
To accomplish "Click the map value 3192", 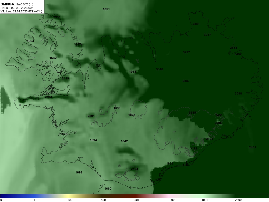I will point(194,149).
